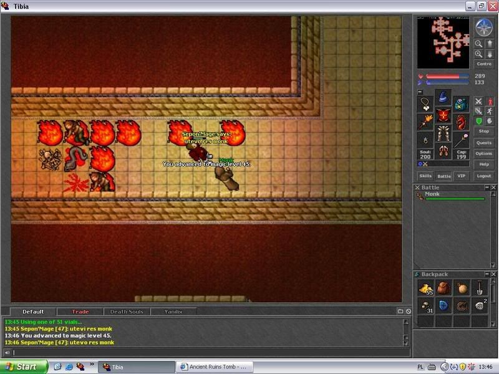The width and height of the screenshot is (499, 374).
Task: Select the shovel in backpack
Action: point(479,288)
